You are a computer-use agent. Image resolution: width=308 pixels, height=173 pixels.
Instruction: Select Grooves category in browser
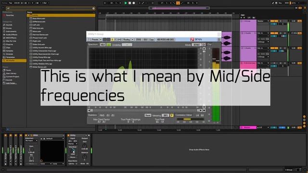pyautogui.click(x=10, y=54)
